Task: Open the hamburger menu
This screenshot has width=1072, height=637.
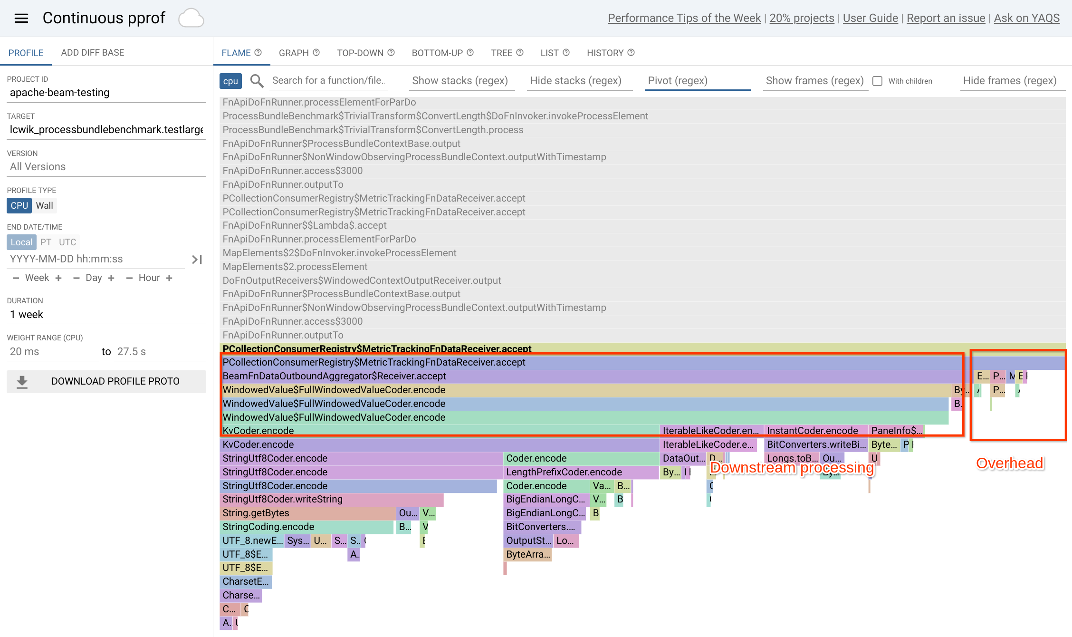Action: click(x=21, y=18)
